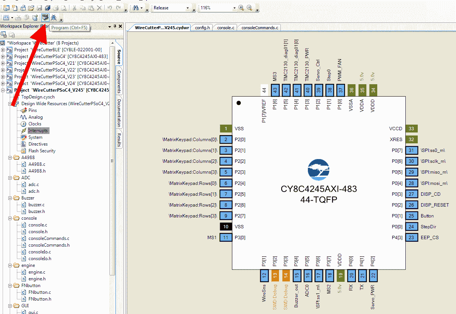This screenshot has width=456, height=314.
Task: Select consoleIo.c file
Action: tap(39, 252)
